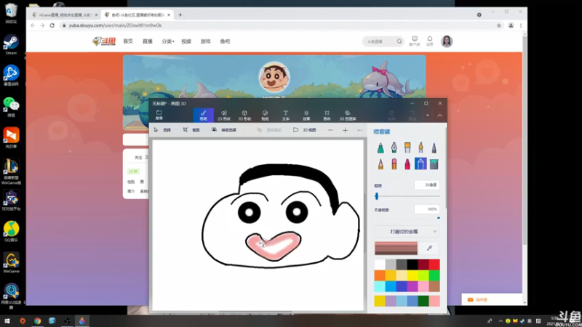This screenshot has width=582, height=327.
Task: Open the 菜单 menu in Paint 3D
Action: pos(159,115)
